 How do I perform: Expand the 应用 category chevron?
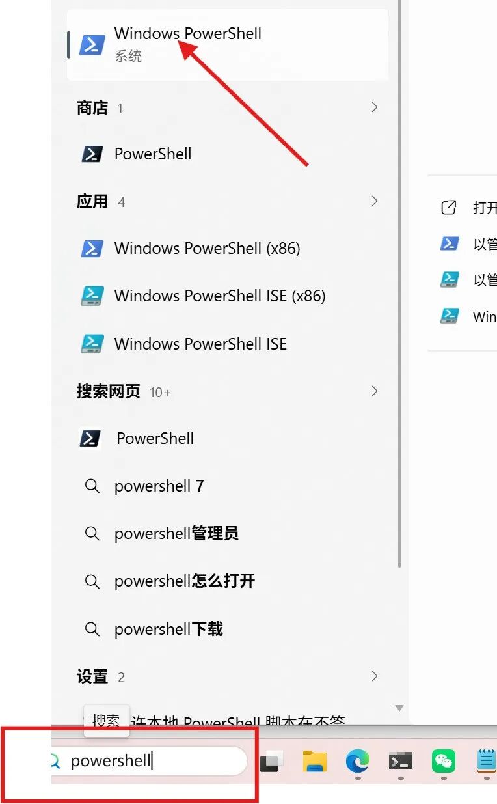click(374, 201)
